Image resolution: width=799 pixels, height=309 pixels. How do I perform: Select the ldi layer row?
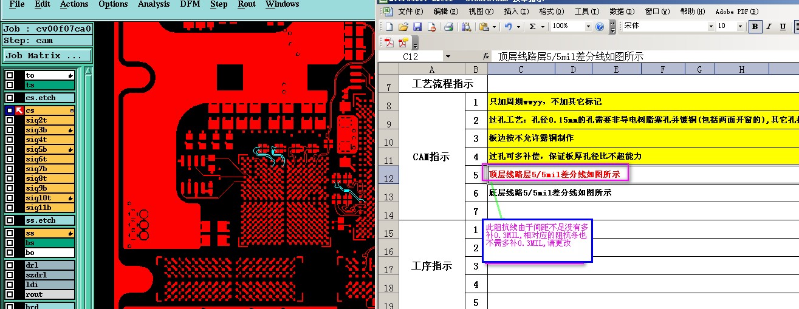click(49, 285)
